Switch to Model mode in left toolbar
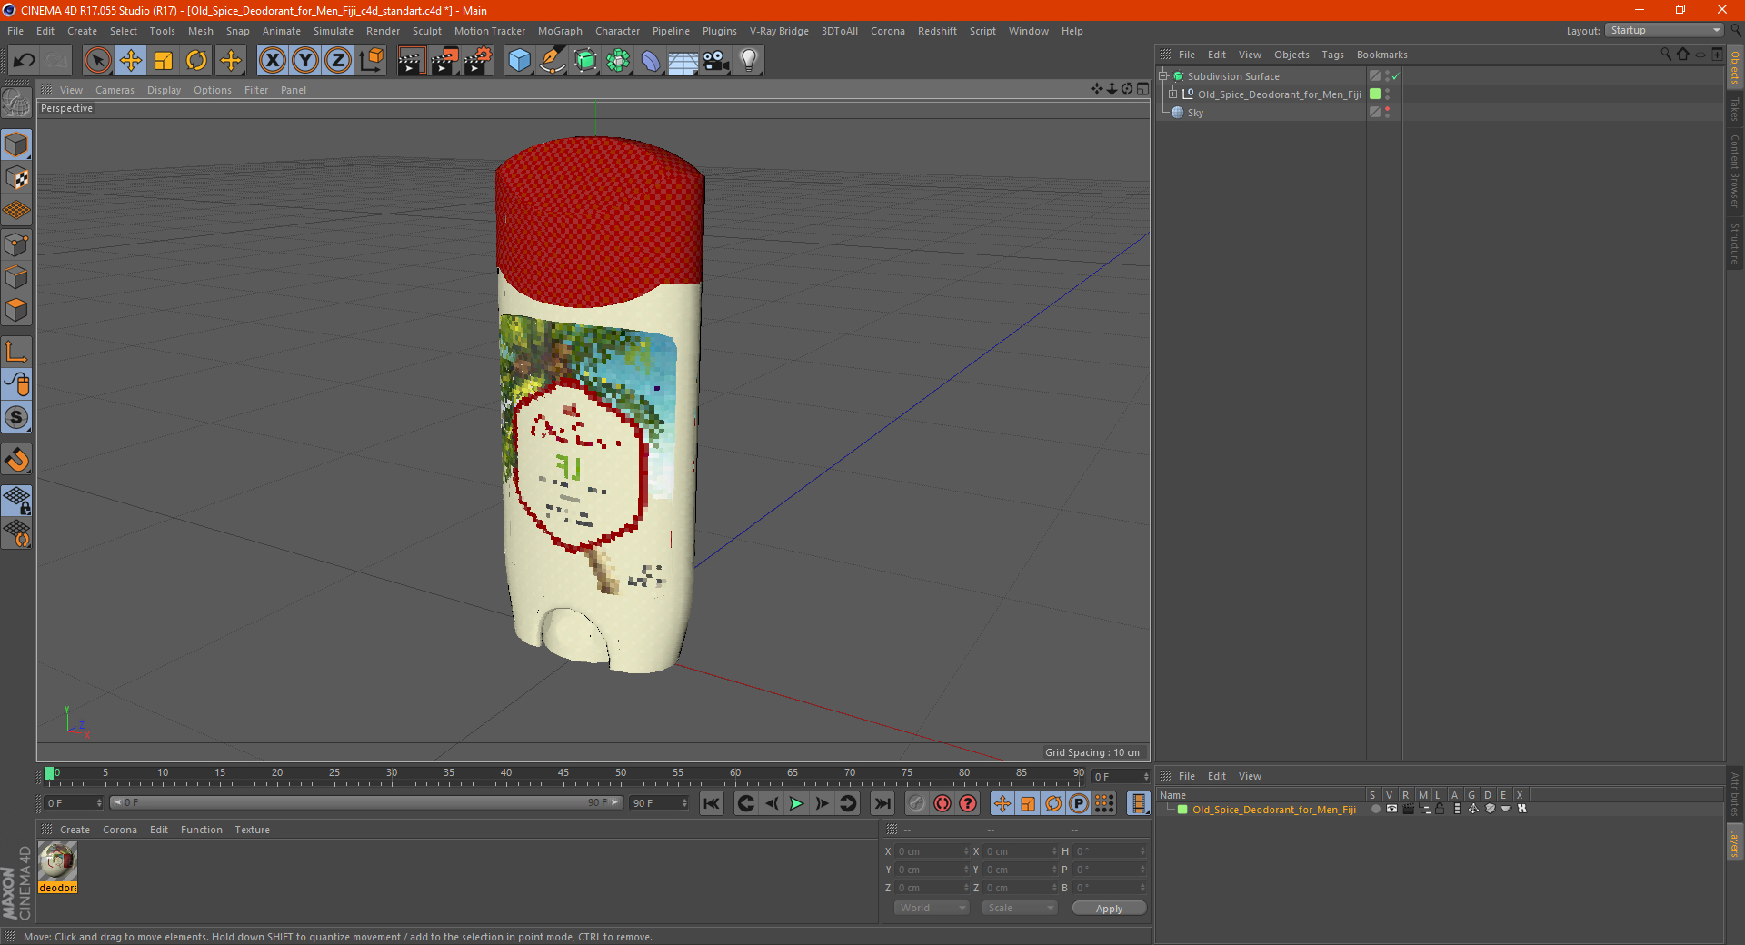This screenshot has height=945, width=1745. [16, 145]
